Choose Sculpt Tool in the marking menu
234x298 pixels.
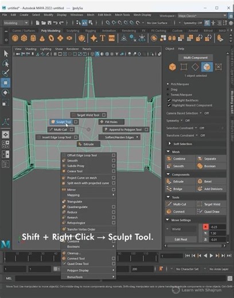(x=61, y=122)
